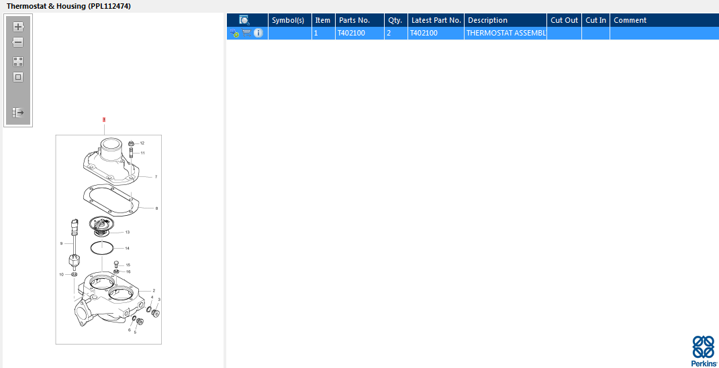
Task: Click the gears icon in T402100 row
Action: 235,33
